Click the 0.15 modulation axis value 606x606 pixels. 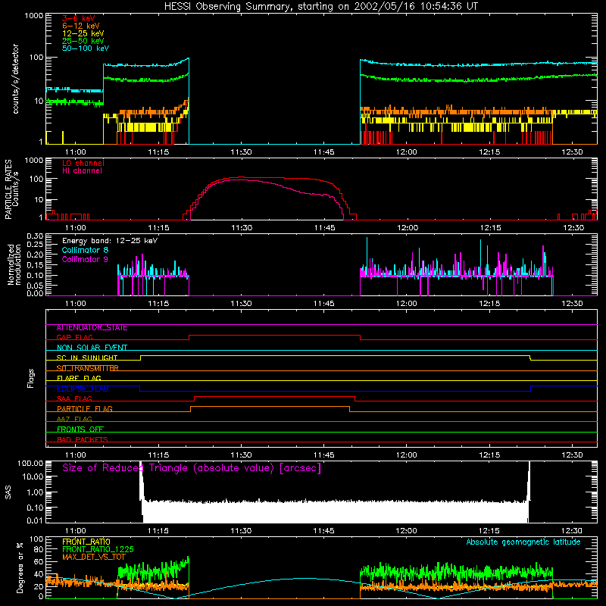35,265
